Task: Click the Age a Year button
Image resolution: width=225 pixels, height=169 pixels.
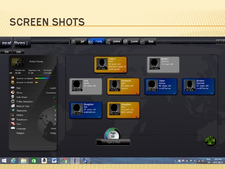Action: (113, 142)
